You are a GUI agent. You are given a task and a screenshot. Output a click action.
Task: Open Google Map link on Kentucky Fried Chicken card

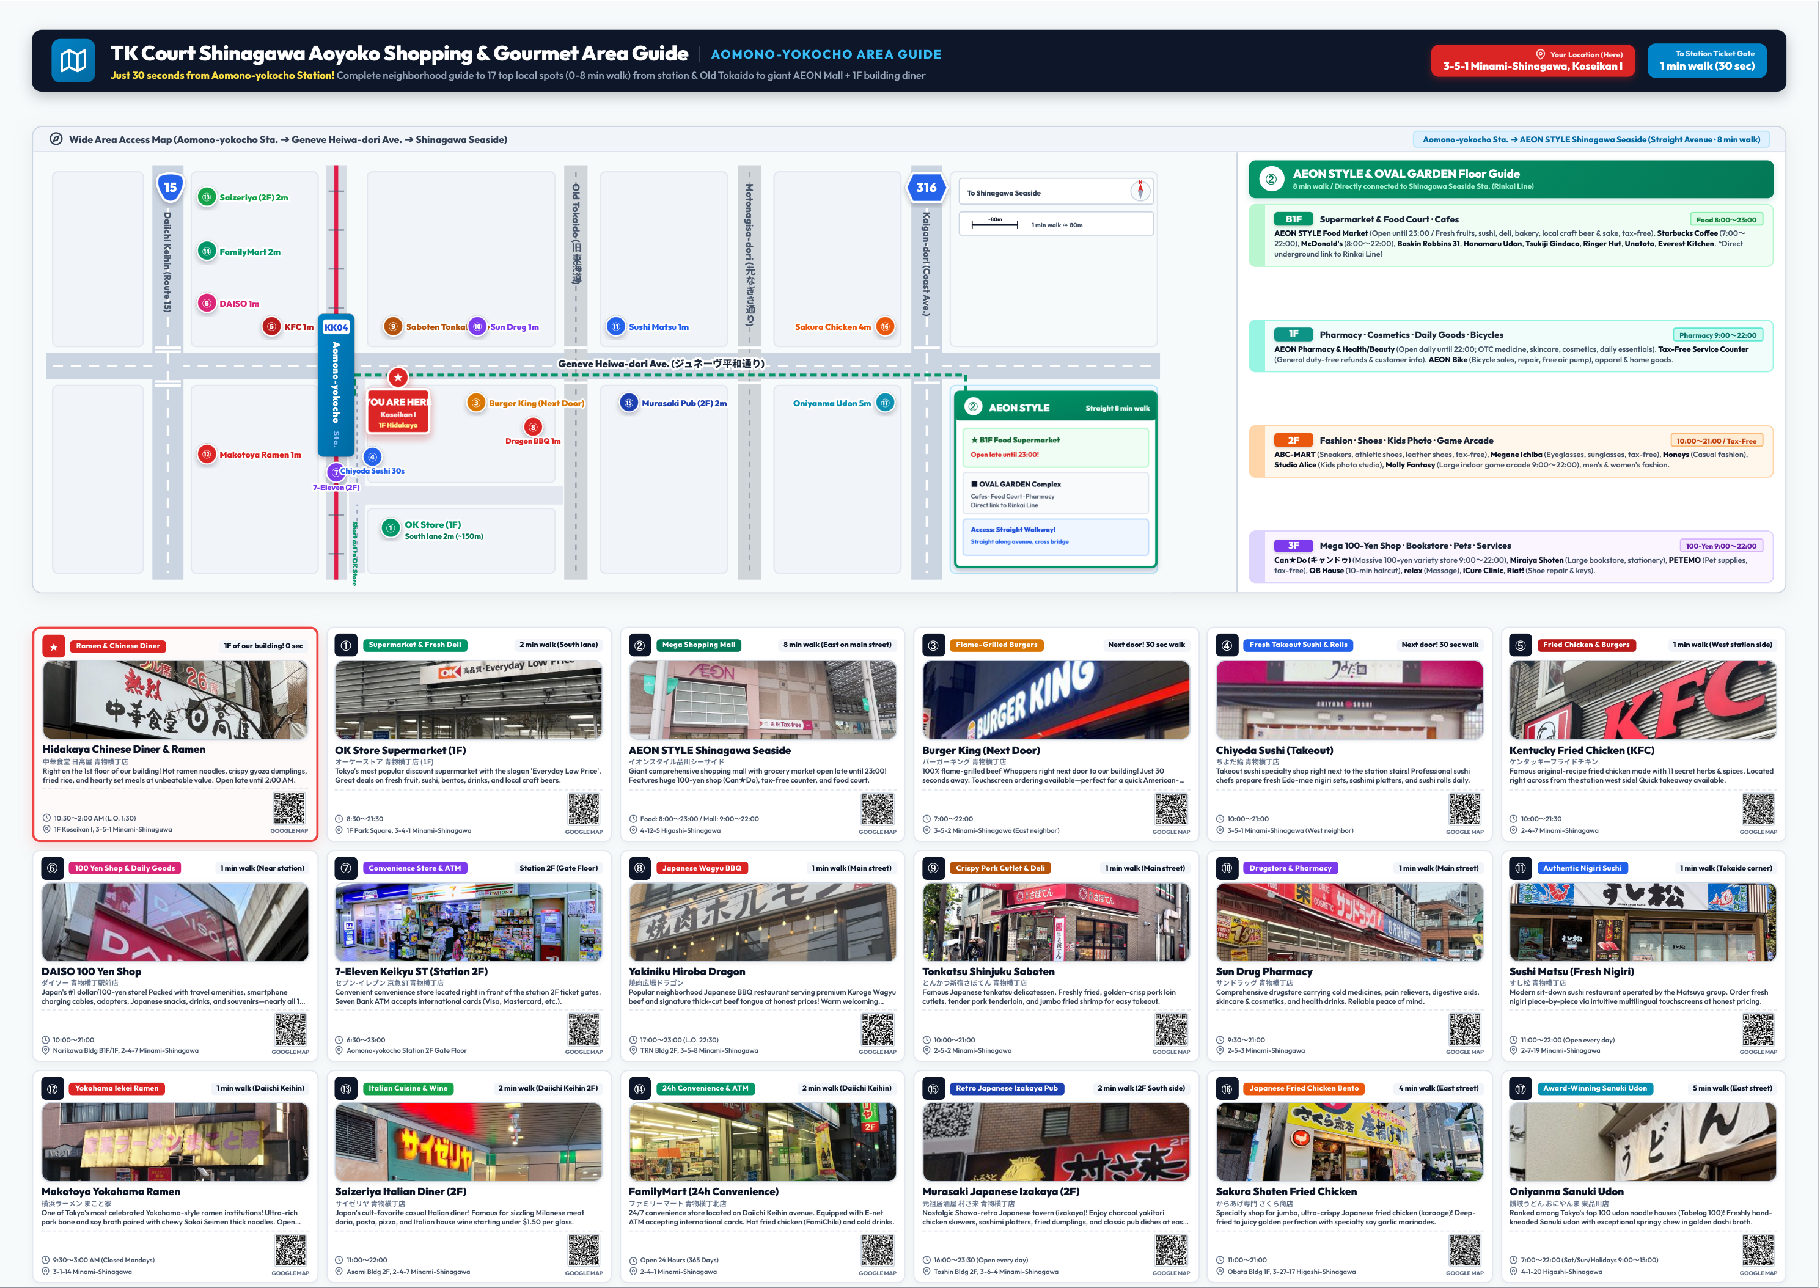(1757, 832)
